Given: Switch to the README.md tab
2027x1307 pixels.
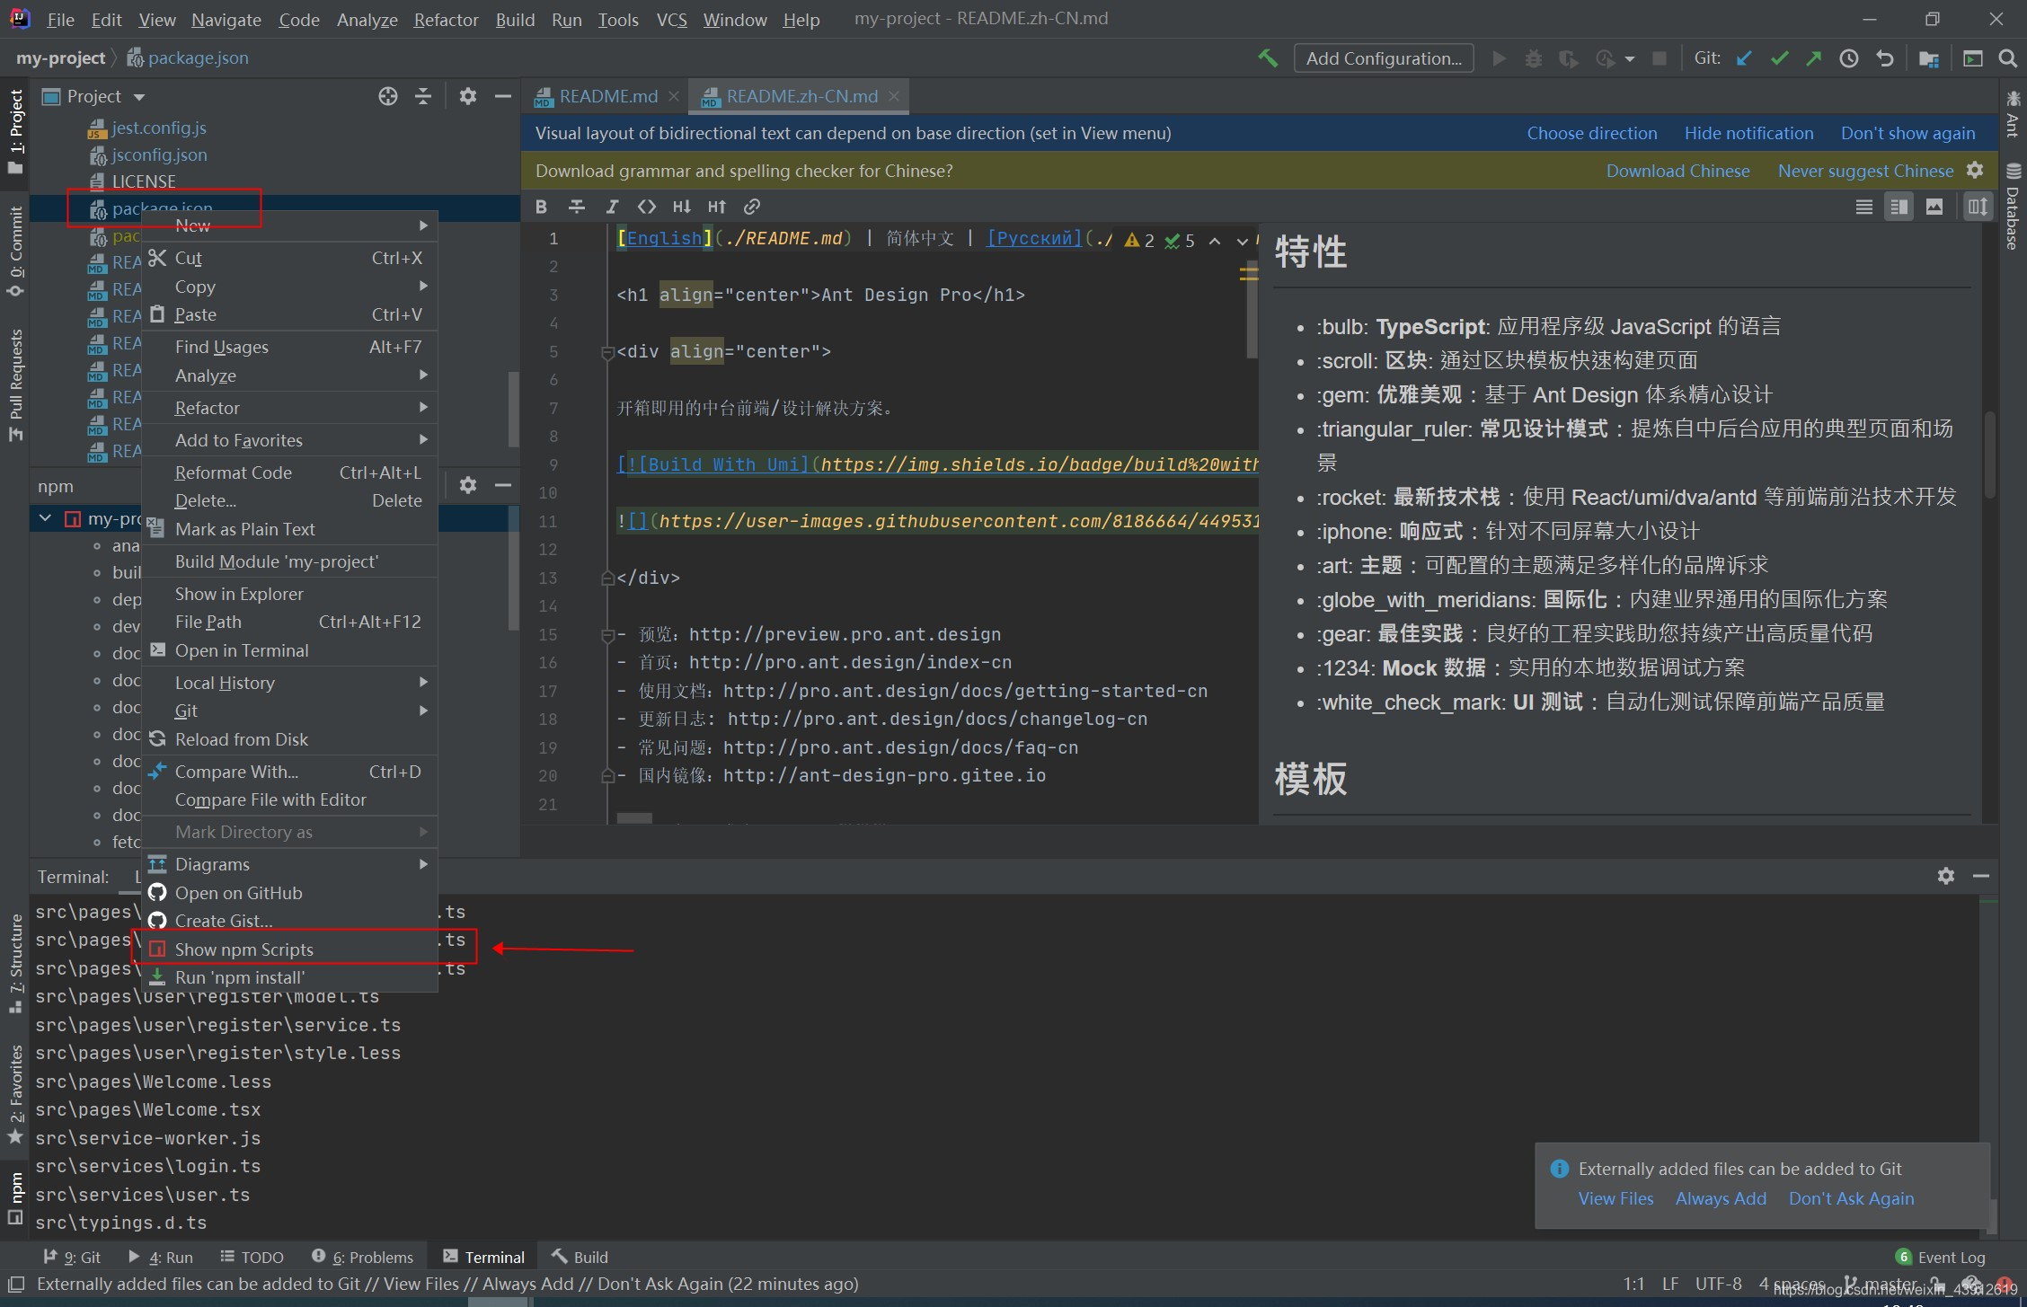Looking at the screenshot, I should [607, 96].
